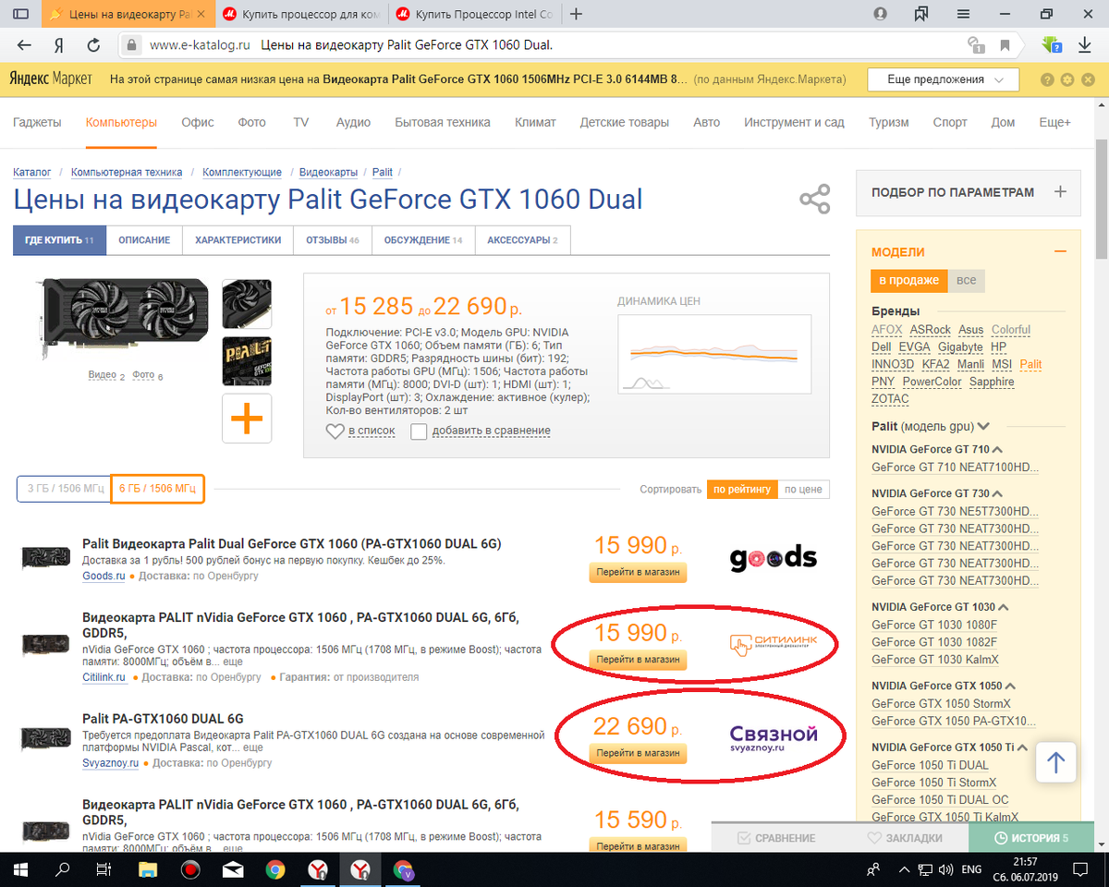Image resolution: width=1109 pixels, height=887 pixels.
Task: Click 'Перейти в магазин' for Goods.ru offer
Action: [x=638, y=573]
